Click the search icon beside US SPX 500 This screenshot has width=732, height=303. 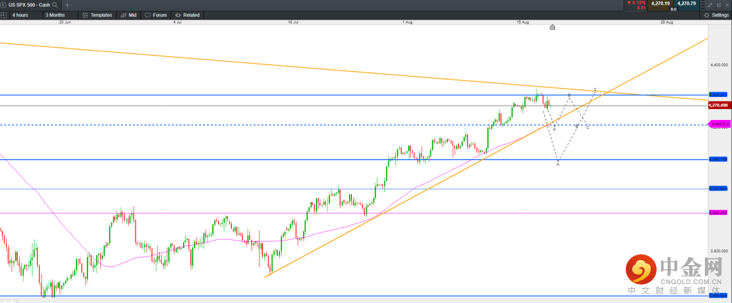pos(55,4)
